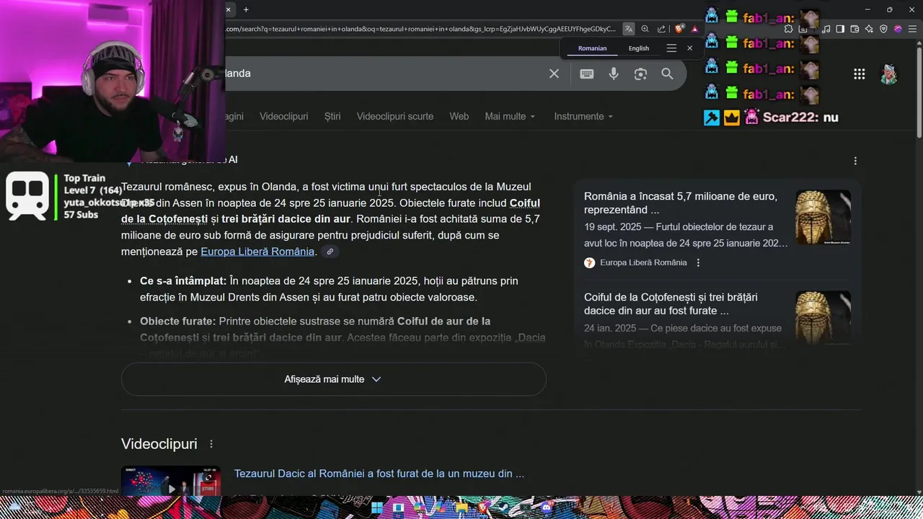Expand Afișează mai multe
Image resolution: width=923 pixels, height=519 pixels.
click(333, 379)
